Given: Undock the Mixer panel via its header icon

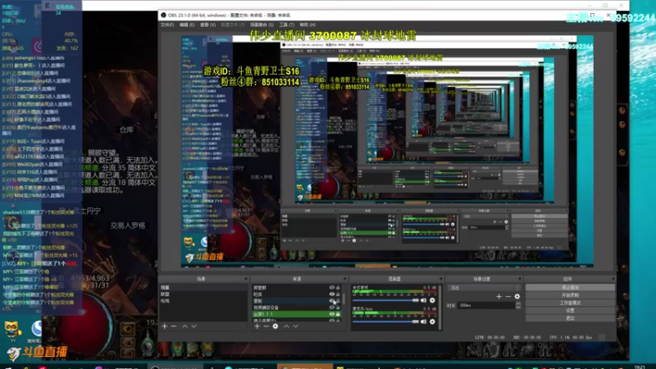Looking at the screenshot, I should coord(440,279).
